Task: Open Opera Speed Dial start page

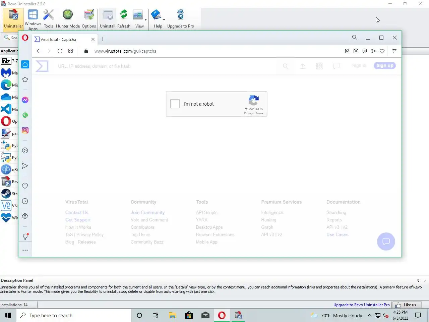Action: click(x=70, y=51)
